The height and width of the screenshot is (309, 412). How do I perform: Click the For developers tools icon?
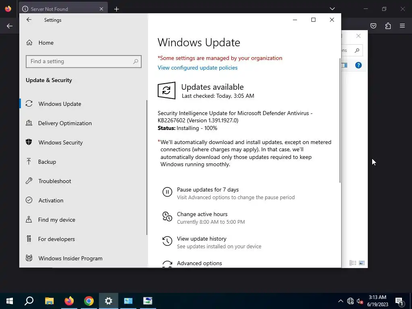[x=29, y=239]
